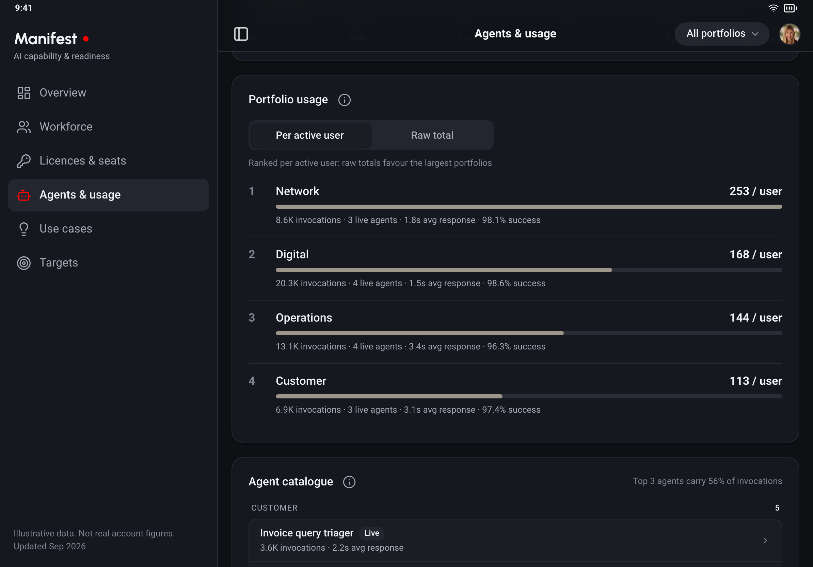The image size is (813, 567).
Task: Select the Operations portfolio name
Action: pyautogui.click(x=304, y=318)
